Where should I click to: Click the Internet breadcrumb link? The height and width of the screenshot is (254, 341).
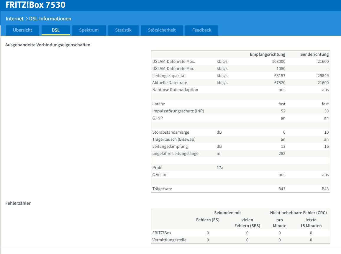[14, 19]
